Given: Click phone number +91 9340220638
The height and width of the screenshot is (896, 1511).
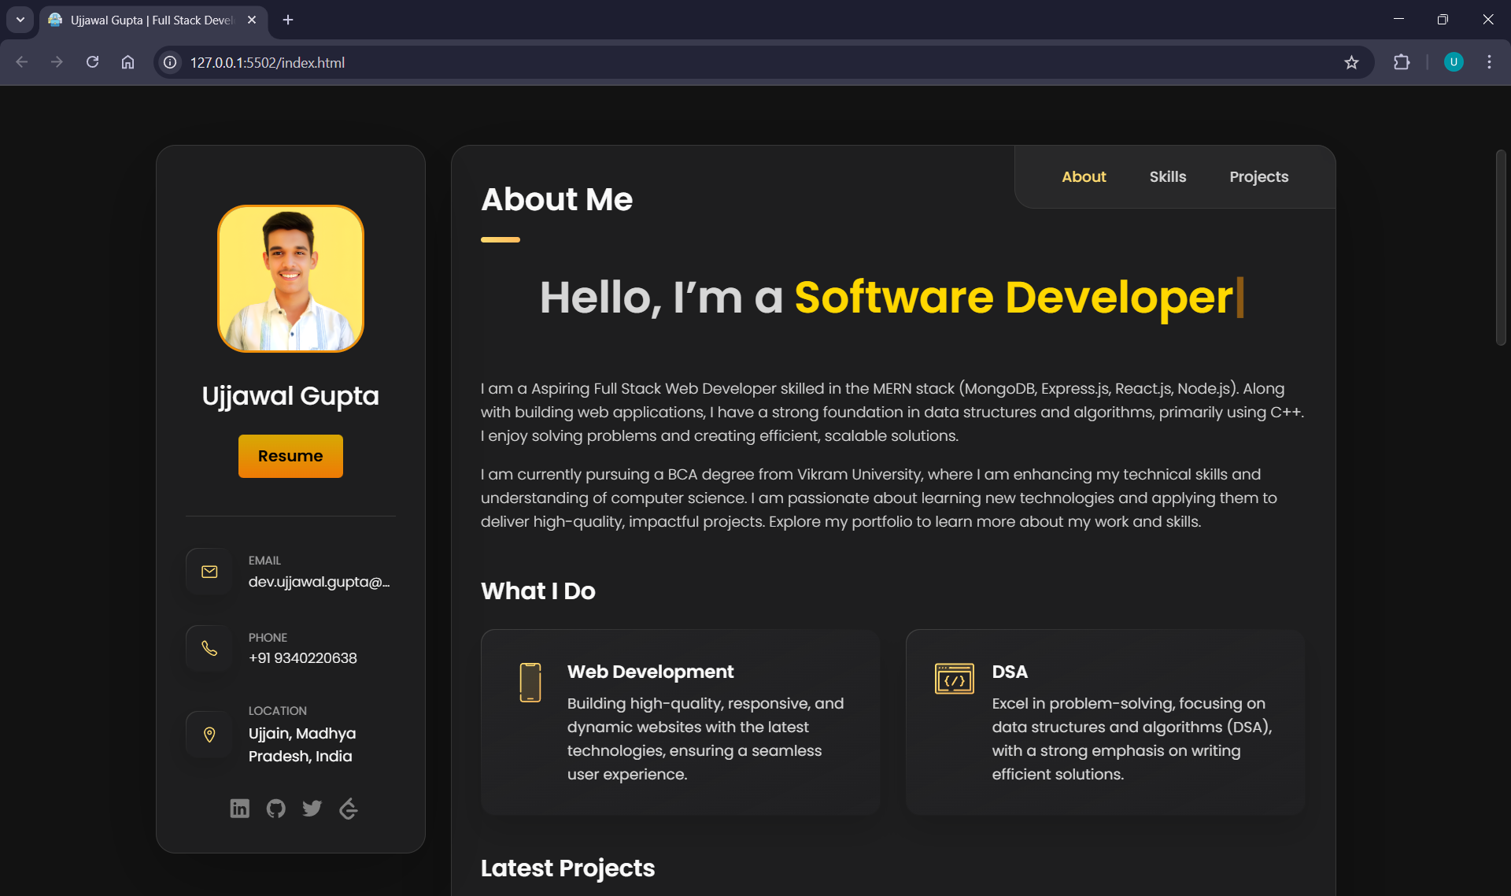Looking at the screenshot, I should coord(302,658).
